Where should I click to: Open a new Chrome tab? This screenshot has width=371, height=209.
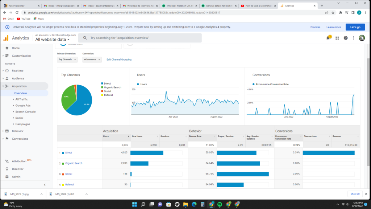(322, 6)
